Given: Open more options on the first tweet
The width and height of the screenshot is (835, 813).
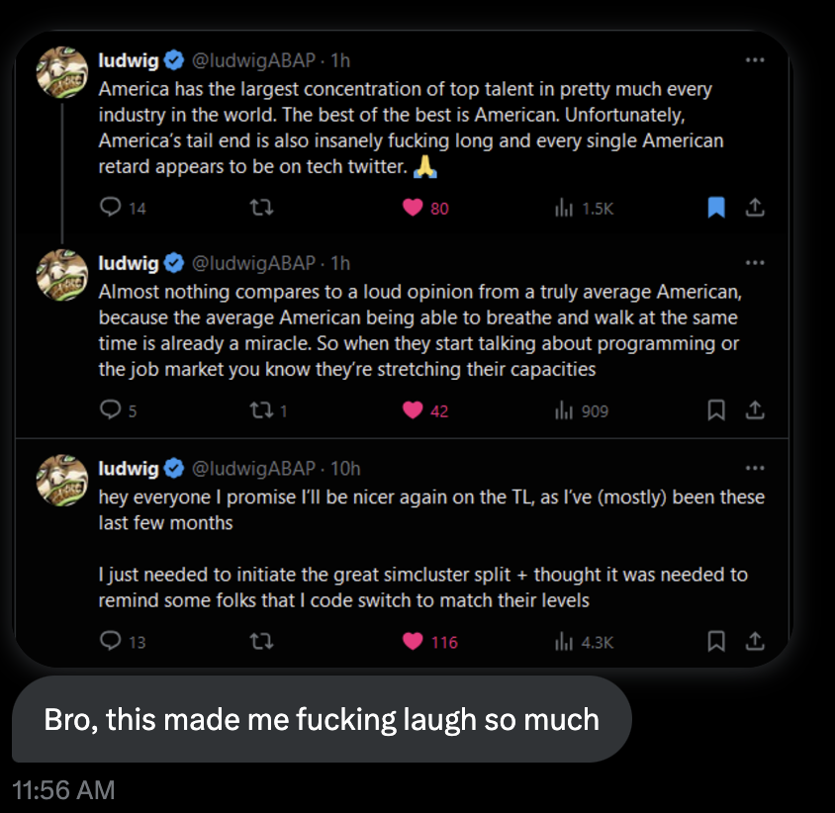Looking at the screenshot, I should (x=755, y=60).
